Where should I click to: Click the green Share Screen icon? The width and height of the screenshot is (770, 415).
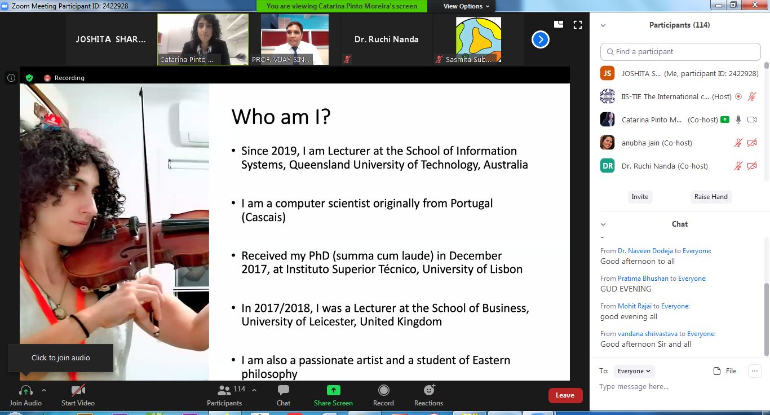[x=333, y=390]
